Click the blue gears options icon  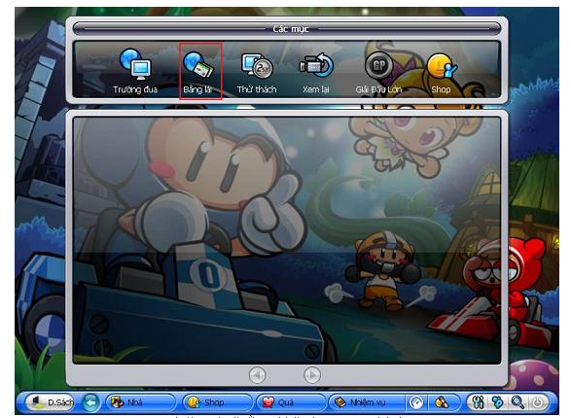pyautogui.click(x=497, y=402)
